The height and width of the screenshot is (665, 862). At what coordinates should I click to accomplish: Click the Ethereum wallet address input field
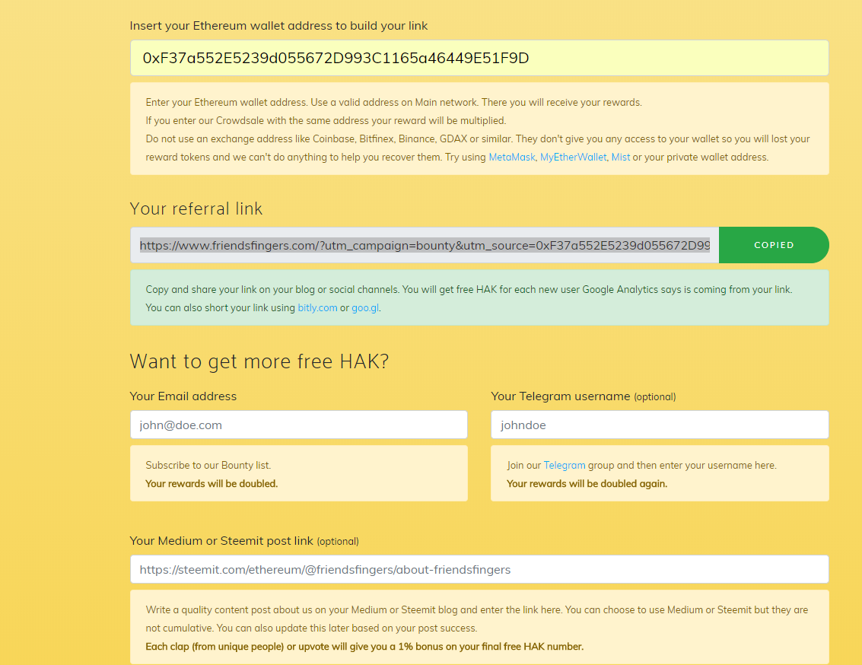(x=479, y=58)
